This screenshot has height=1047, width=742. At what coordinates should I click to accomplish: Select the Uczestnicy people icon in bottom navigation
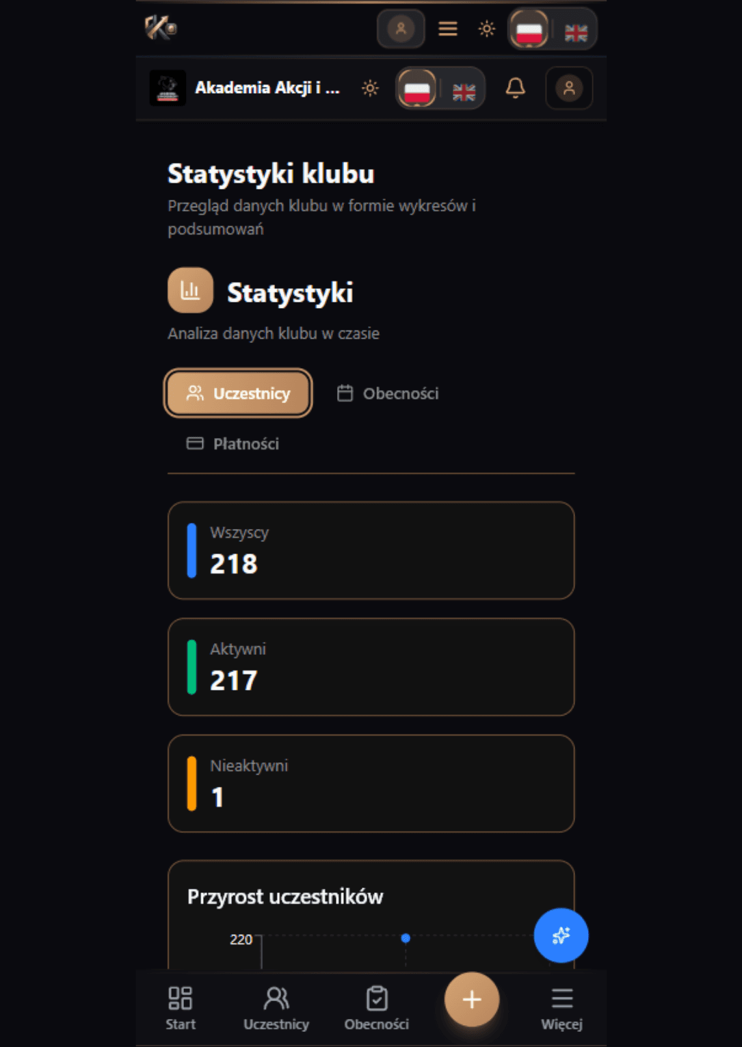(277, 999)
